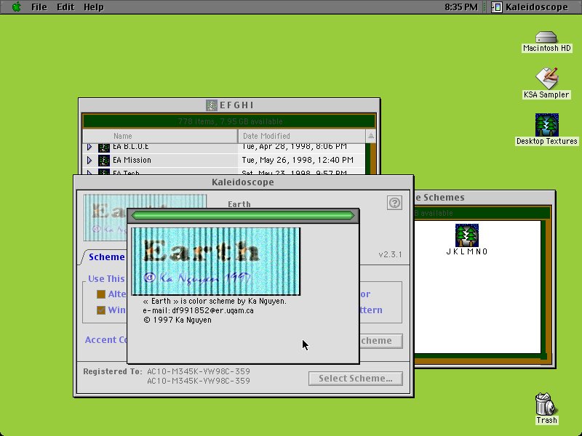This screenshot has width=582, height=436.
Task: Open the File menu
Action: [x=39, y=7]
